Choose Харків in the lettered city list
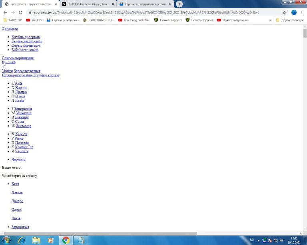The width and height of the screenshot is (307, 245). (21, 88)
